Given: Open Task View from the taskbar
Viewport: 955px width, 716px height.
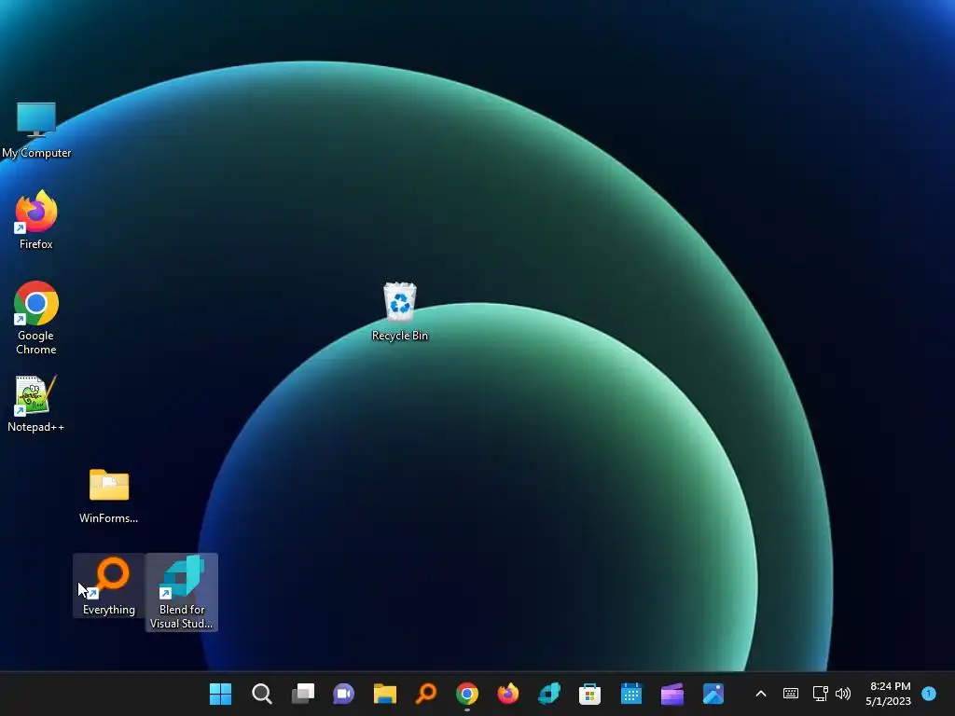Looking at the screenshot, I should 303,694.
